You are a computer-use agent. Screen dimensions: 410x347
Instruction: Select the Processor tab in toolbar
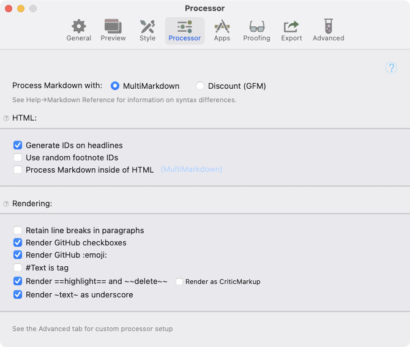[185, 31]
